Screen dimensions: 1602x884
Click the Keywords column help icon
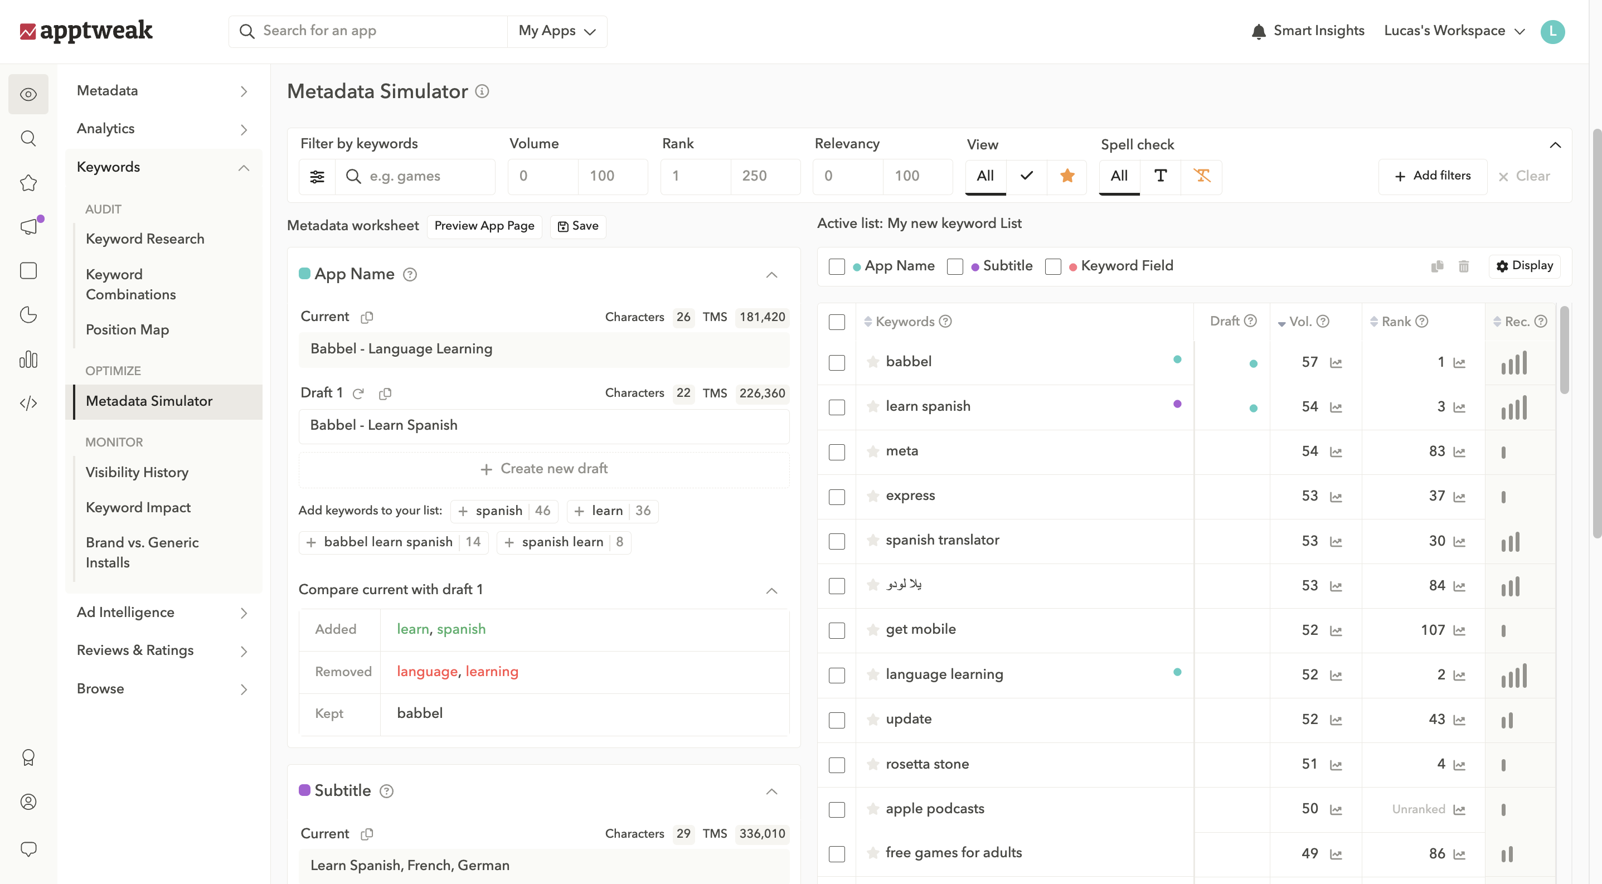(x=945, y=322)
